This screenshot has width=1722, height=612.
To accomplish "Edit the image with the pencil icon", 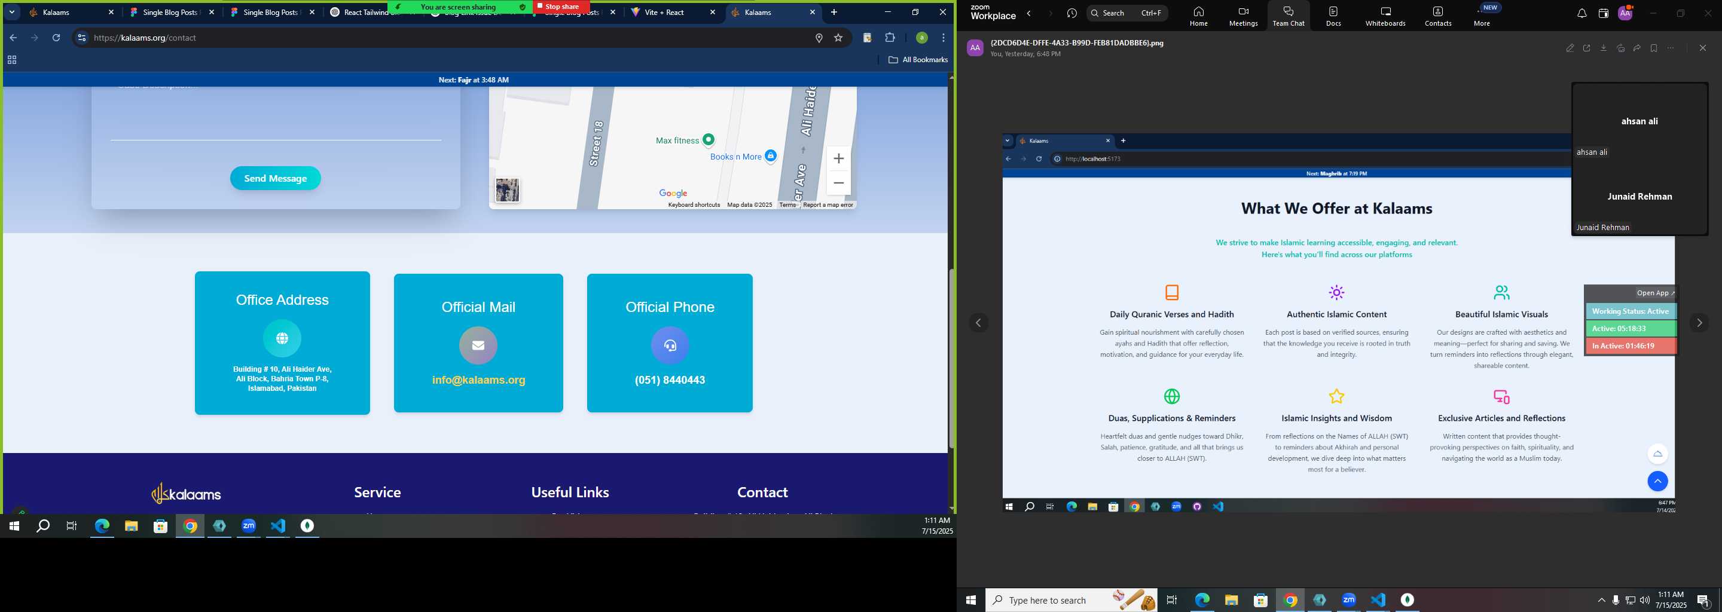I will [x=1570, y=48].
